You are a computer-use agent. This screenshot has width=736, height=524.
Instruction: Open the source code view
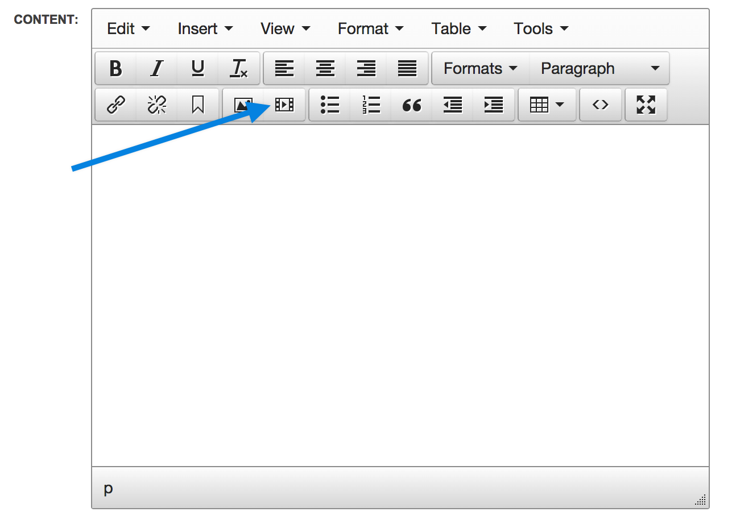(601, 105)
